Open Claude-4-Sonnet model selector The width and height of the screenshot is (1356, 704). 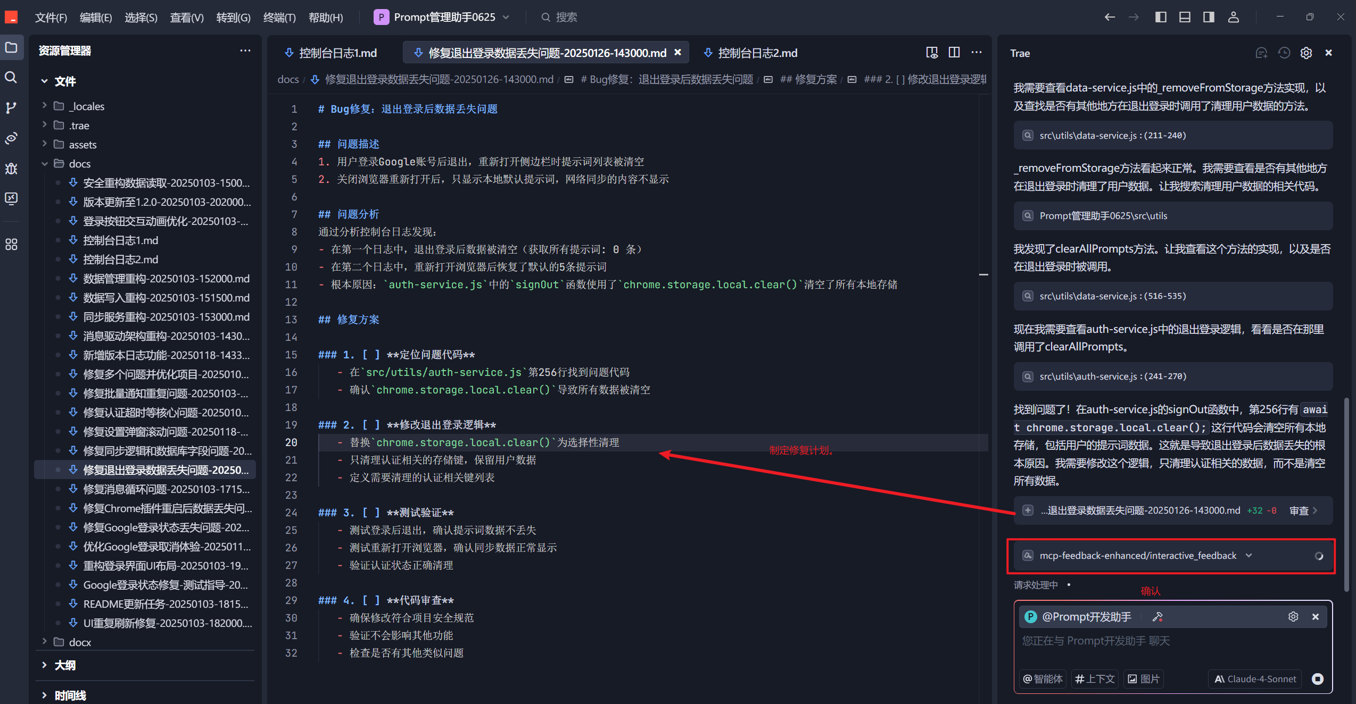click(x=1255, y=679)
